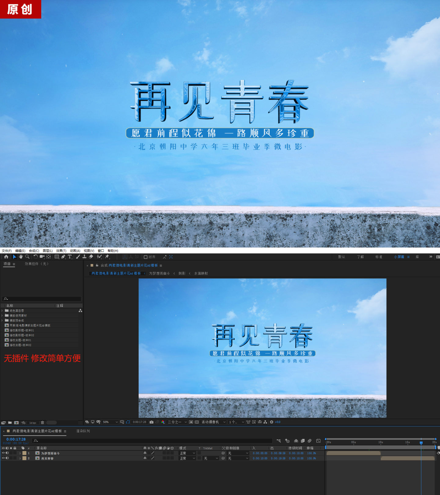Screen dimensions: 440x495
Task: Switch to the 效果控件 panel tab
Action: (x=37, y=264)
